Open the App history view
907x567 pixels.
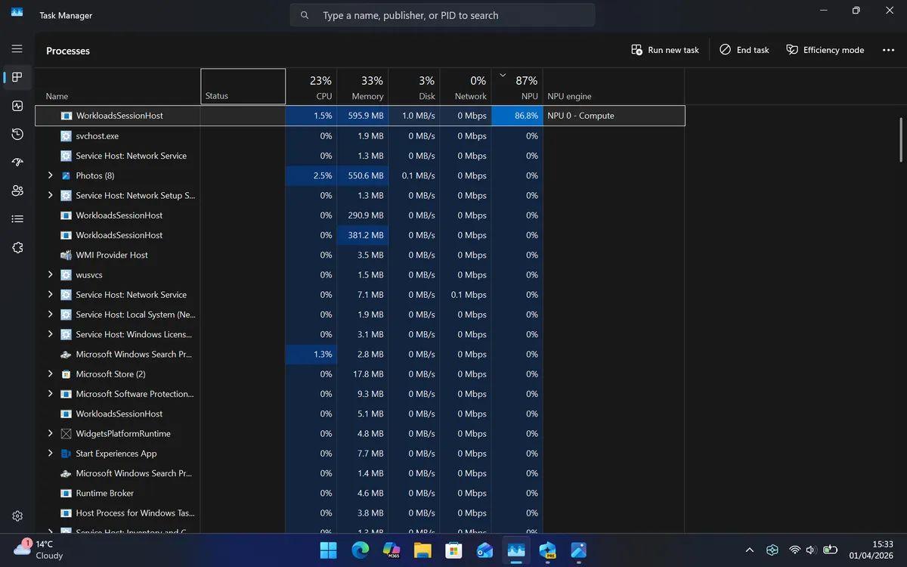click(17, 134)
